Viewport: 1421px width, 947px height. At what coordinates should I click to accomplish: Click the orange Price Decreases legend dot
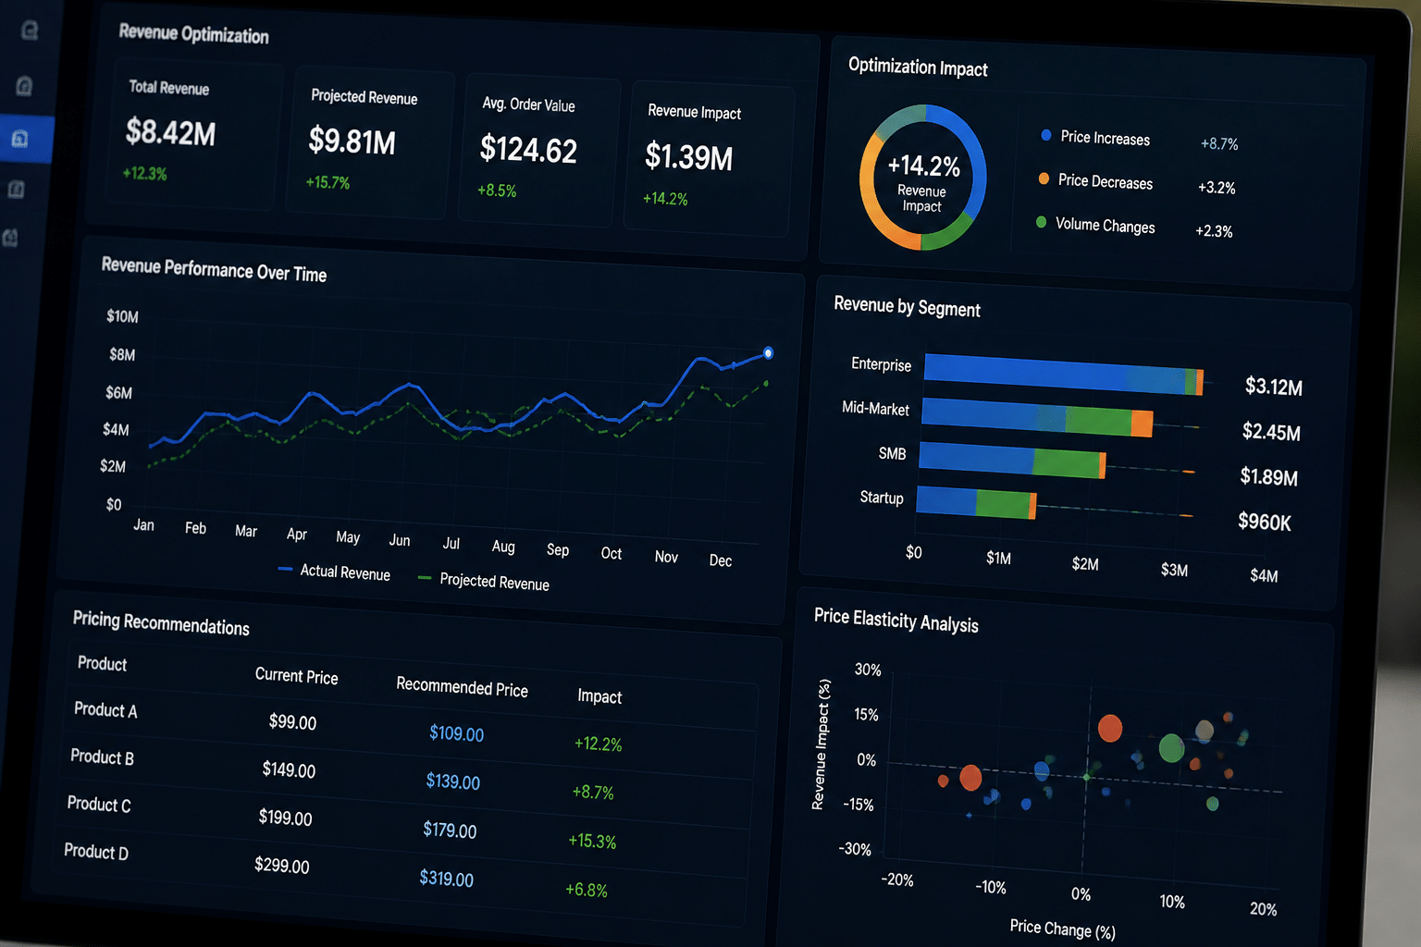pos(1044,178)
